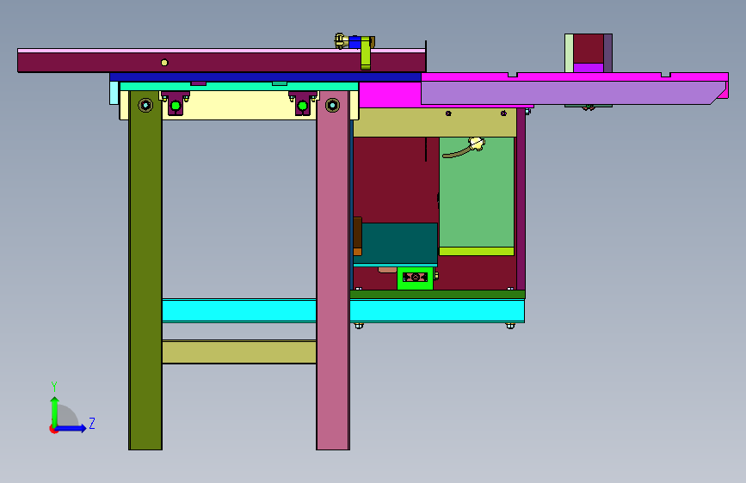Pick the cyan crossbeam between the two legs
Screen dimensions: 746x483
click(239, 310)
